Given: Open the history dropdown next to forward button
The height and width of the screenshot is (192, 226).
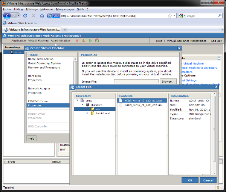Looking at the screenshot, I should (x=18, y=16).
